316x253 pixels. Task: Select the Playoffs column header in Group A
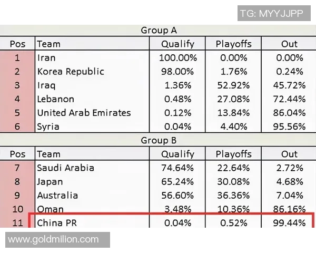[x=233, y=44]
